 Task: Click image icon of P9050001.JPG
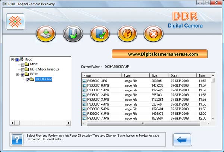[x=85, y=81]
